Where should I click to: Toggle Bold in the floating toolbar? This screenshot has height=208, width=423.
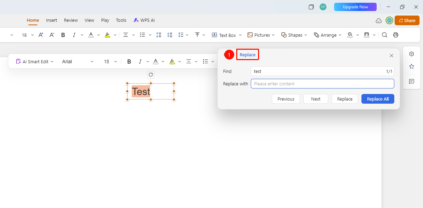click(x=129, y=62)
